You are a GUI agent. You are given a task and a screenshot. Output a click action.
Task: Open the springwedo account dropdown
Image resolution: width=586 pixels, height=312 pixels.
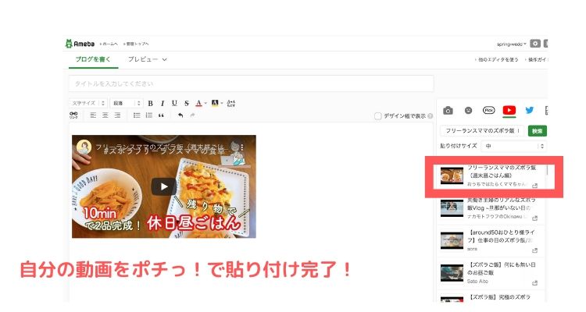pos(511,44)
